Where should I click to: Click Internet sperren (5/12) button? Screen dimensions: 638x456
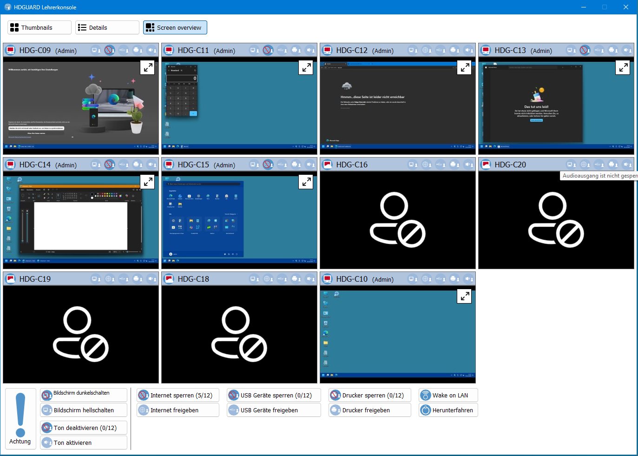click(x=178, y=395)
